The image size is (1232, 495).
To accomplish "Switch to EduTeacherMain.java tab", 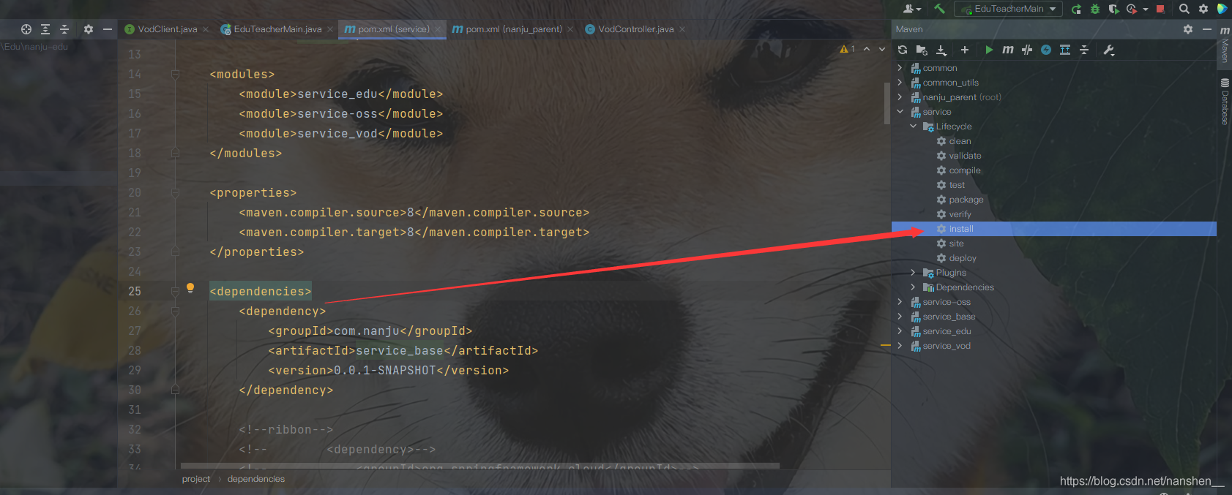I will 277,29.
